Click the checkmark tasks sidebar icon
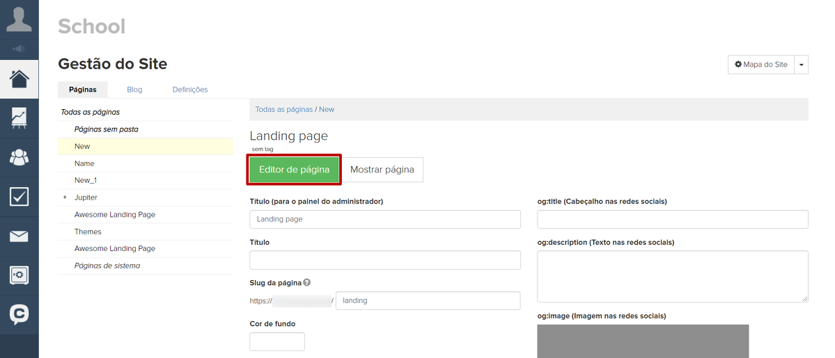This screenshot has height=358, width=835. [19, 197]
